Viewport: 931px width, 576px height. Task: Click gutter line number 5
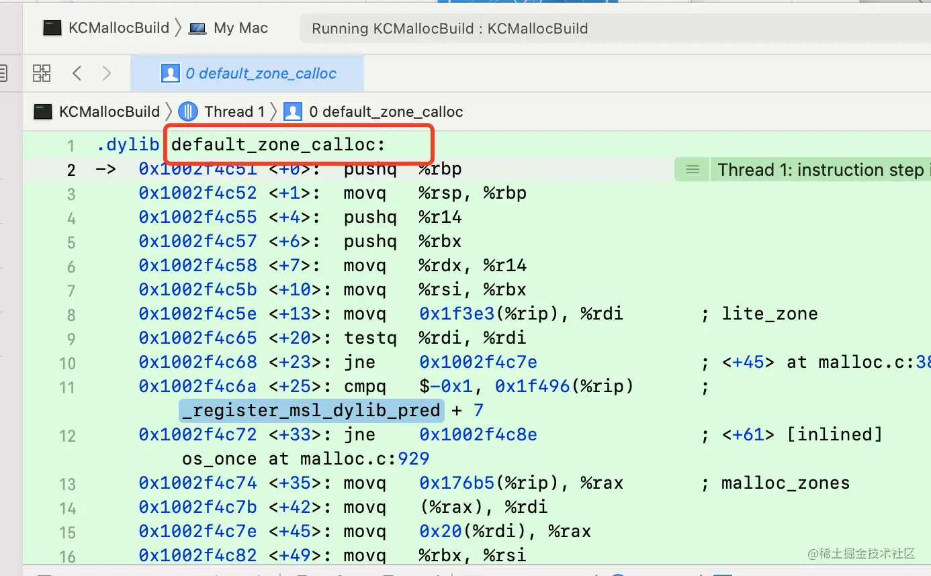coord(71,242)
